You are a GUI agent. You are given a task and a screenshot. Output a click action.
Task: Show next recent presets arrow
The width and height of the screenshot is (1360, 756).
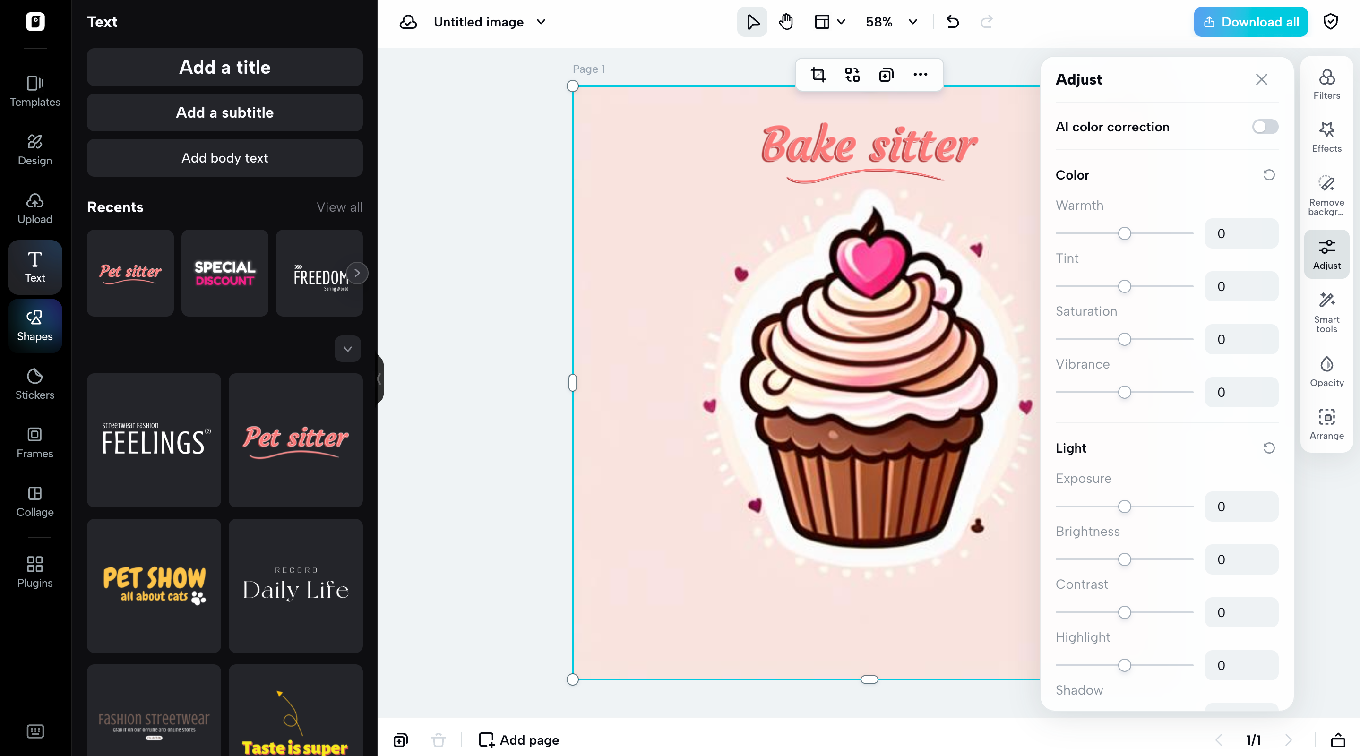pyautogui.click(x=357, y=273)
